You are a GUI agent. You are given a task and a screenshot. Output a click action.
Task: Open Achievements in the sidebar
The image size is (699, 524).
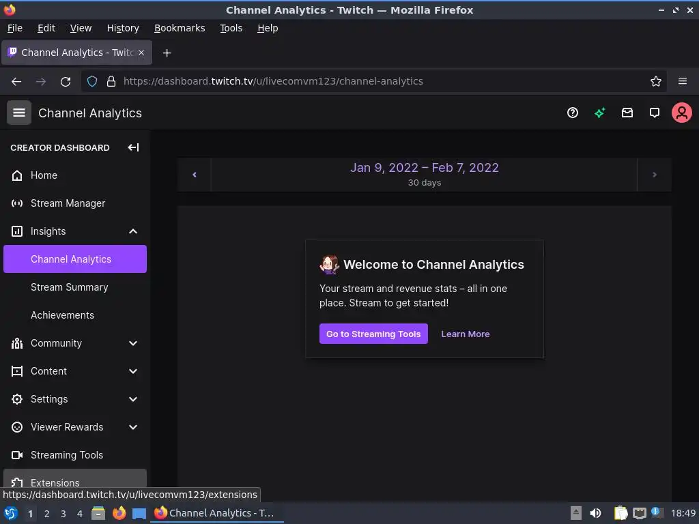tap(75, 315)
